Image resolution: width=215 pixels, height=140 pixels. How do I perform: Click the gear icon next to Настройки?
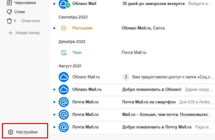point(11,132)
